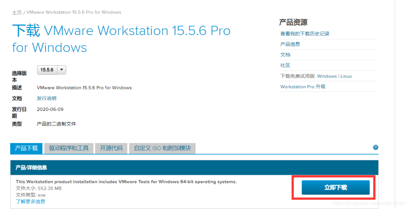Click the release date 2020-06-09
The width and height of the screenshot is (408, 209).
click(50, 109)
